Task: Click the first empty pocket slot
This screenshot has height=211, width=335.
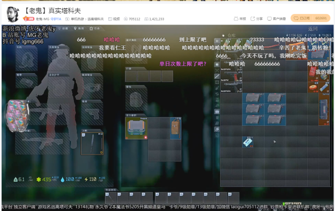Action: point(131,76)
